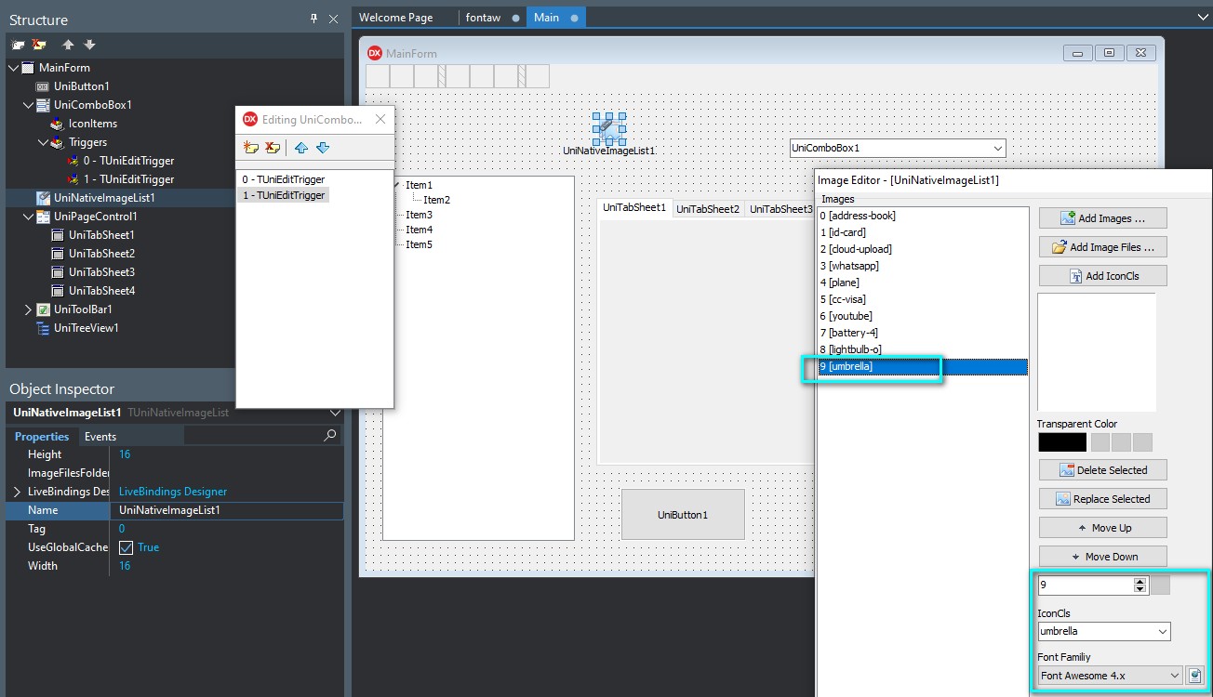Select the Main editor tab

pyautogui.click(x=556, y=18)
